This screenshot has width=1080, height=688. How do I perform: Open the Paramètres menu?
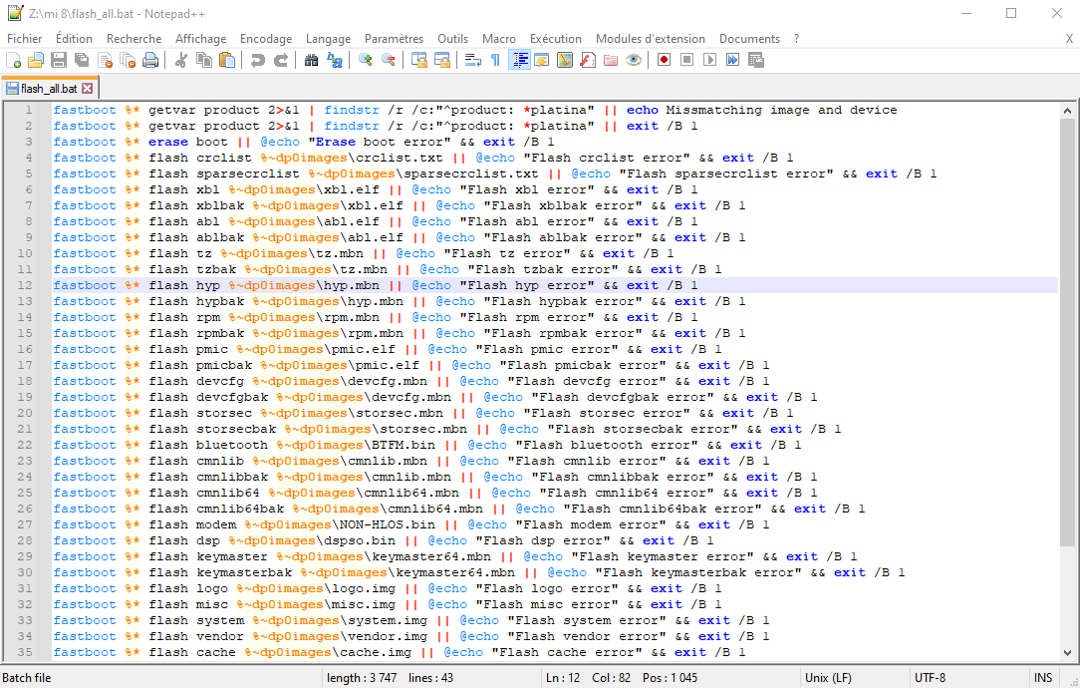394,39
